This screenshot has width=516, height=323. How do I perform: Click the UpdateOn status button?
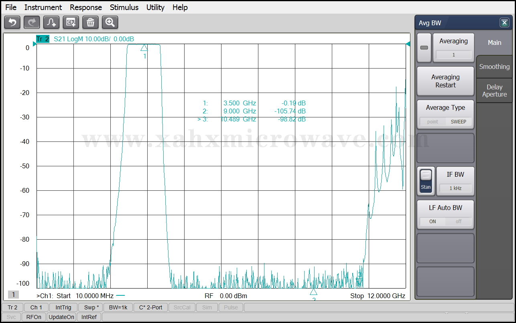tap(61, 317)
